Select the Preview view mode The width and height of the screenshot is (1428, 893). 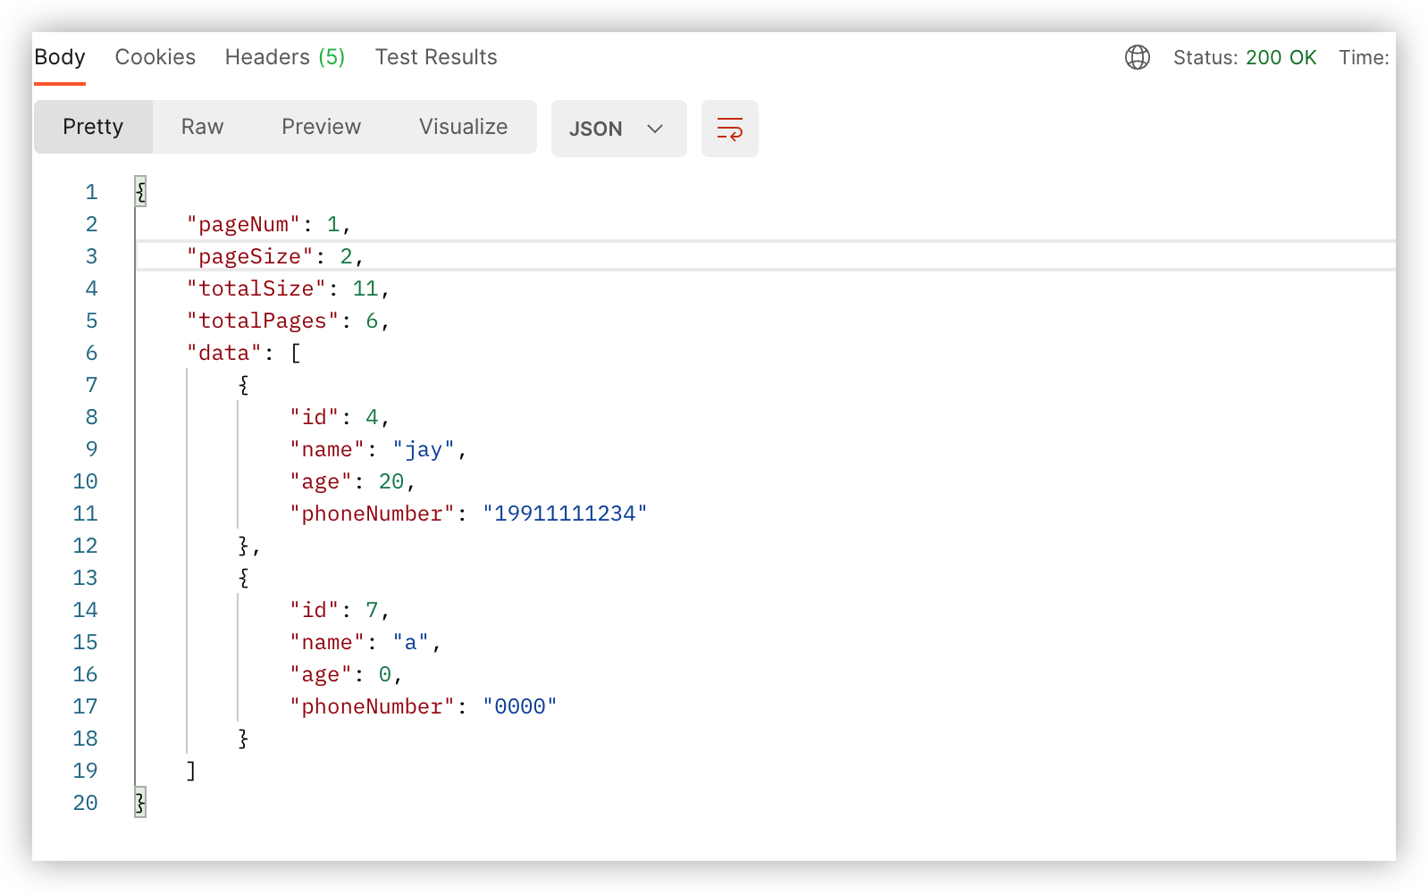point(321,127)
